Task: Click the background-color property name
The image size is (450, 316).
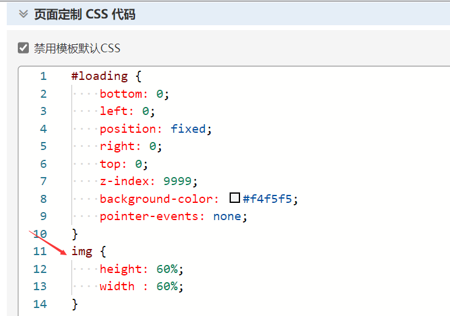Action: point(156,199)
